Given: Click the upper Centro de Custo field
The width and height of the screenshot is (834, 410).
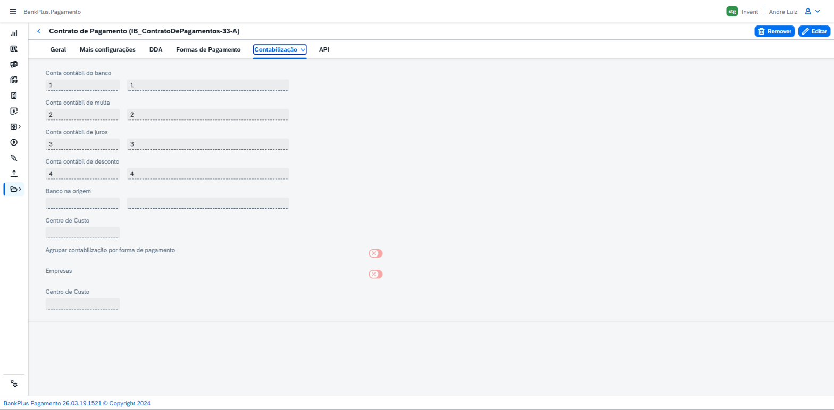Looking at the screenshot, I should pyautogui.click(x=82, y=233).
